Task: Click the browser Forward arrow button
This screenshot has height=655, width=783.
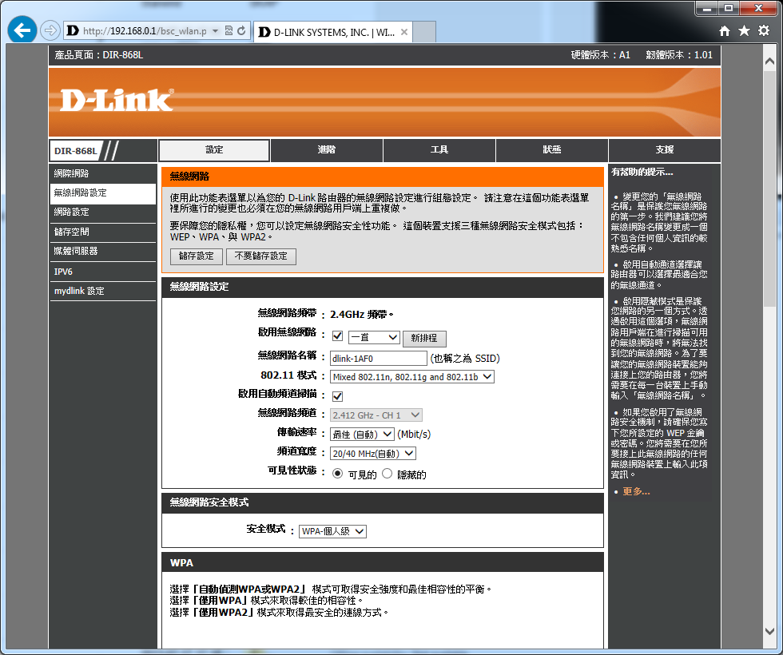Action: pos(50,31)
